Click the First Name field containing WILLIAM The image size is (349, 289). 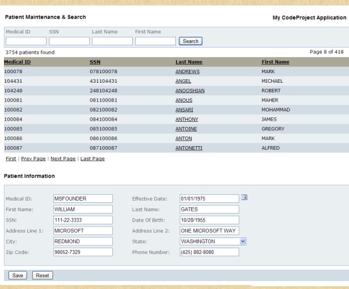pos(83,209)
